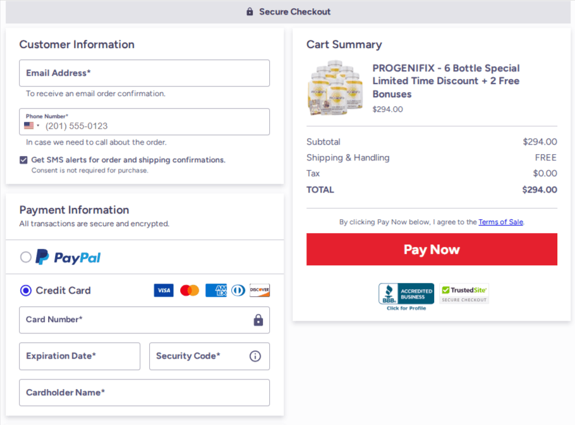Viewport: 575px width, 425px height.
Task: Click the lock icon in the Card Number field
Action: pos(258,320)
